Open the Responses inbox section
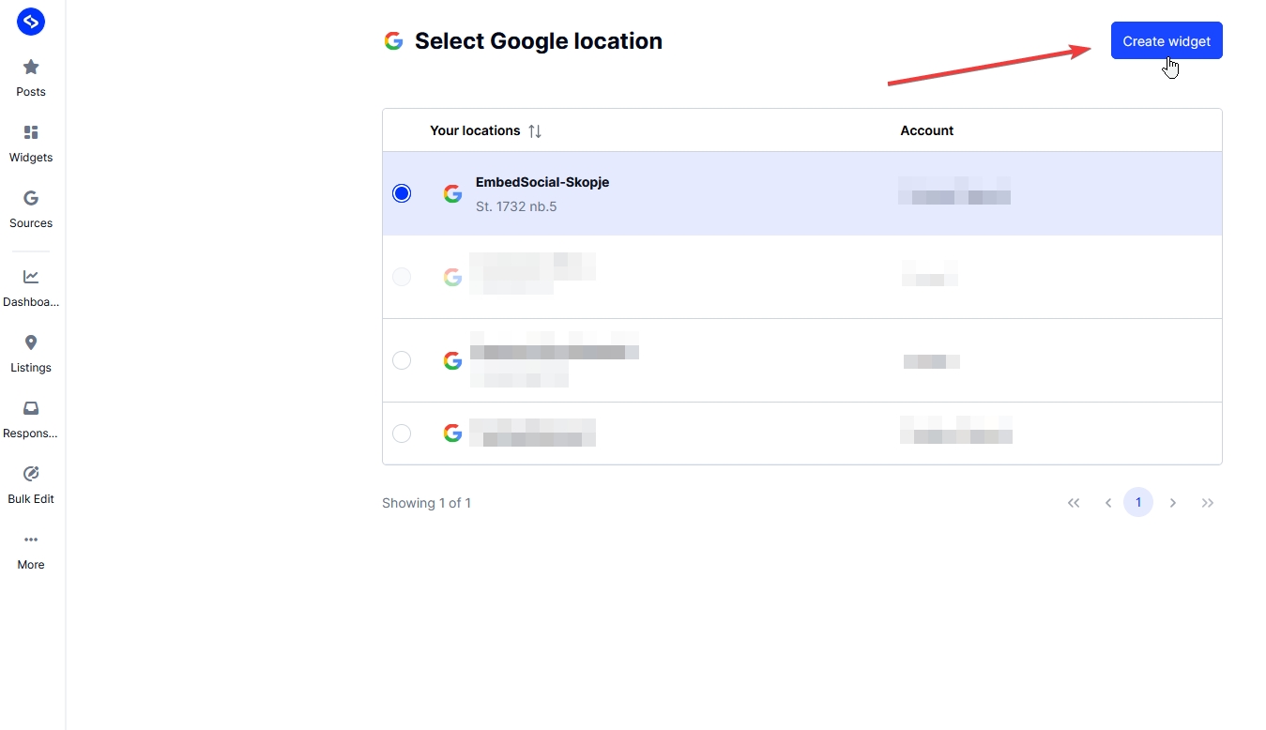The height and width of the screenshot is (730, 1266). tap(31, 419)
